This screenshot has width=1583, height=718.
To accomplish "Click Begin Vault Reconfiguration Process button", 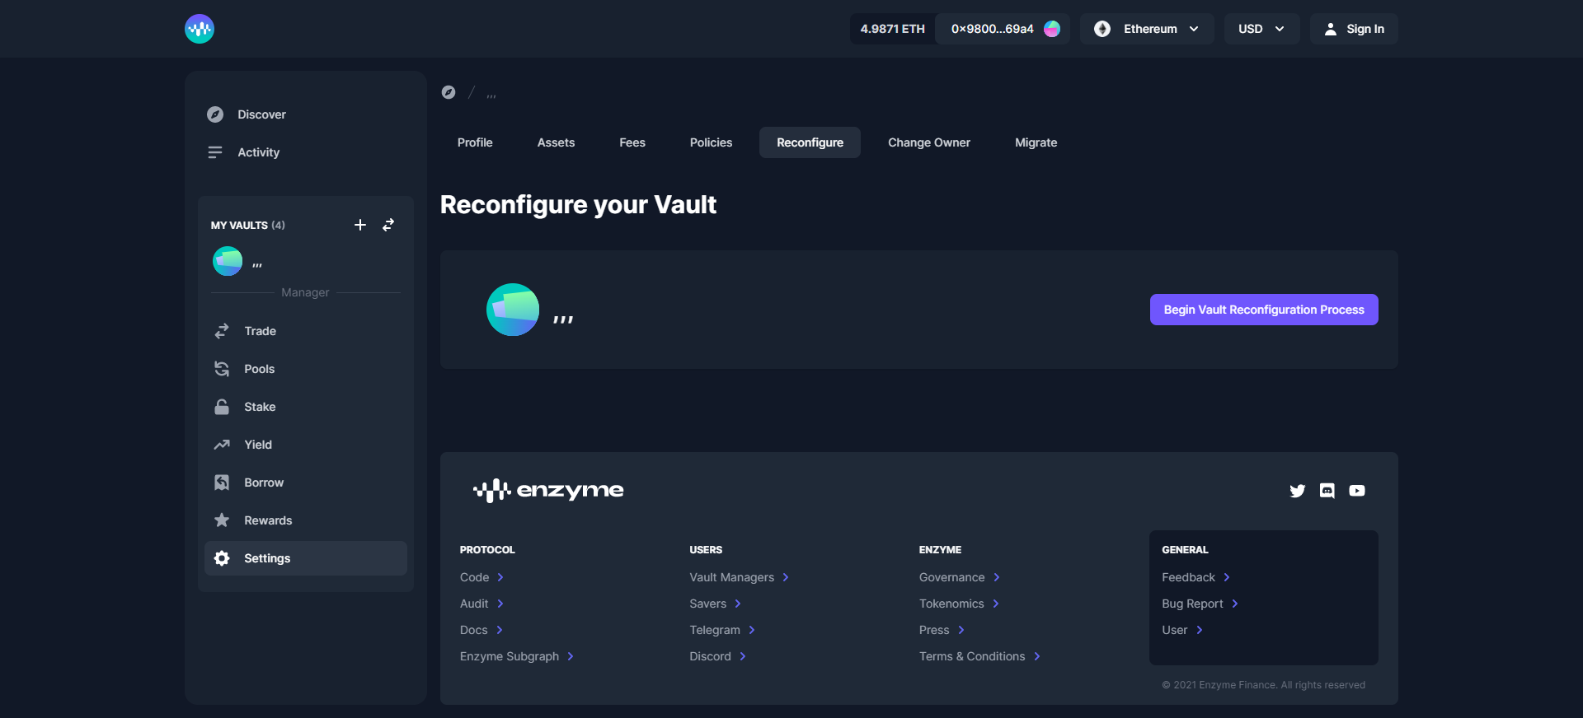I will coord(1264,310).
